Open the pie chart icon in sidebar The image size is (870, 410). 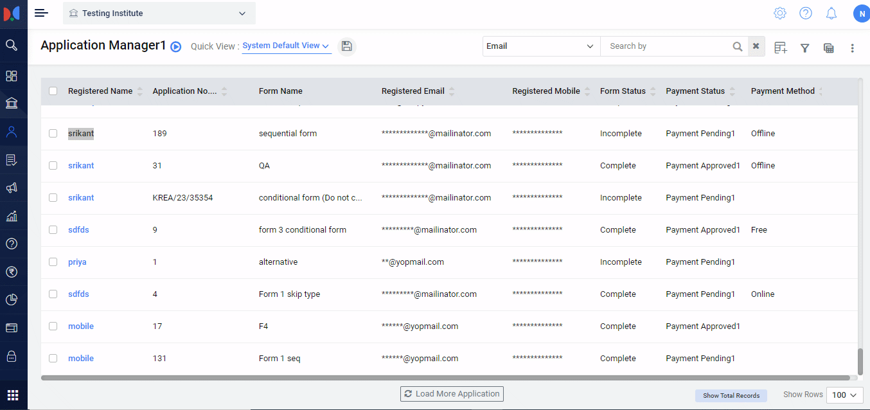[12, 299]
